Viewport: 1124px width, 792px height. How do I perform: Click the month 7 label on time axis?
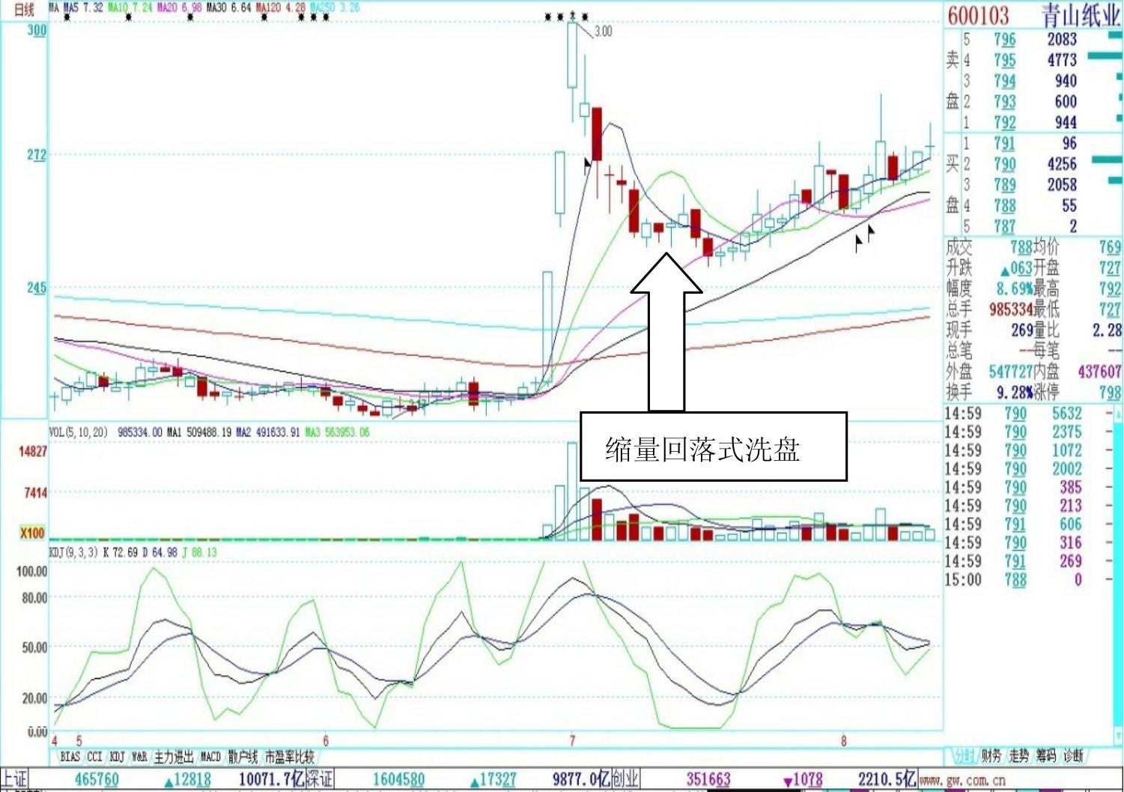(x=572, y=740)
